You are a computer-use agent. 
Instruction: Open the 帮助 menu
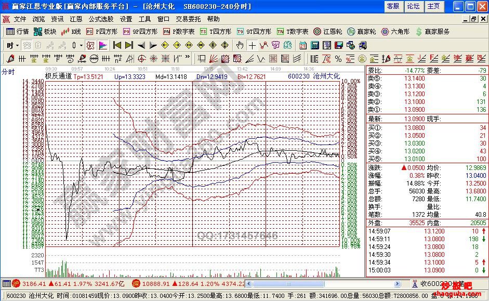click(213, 19)
